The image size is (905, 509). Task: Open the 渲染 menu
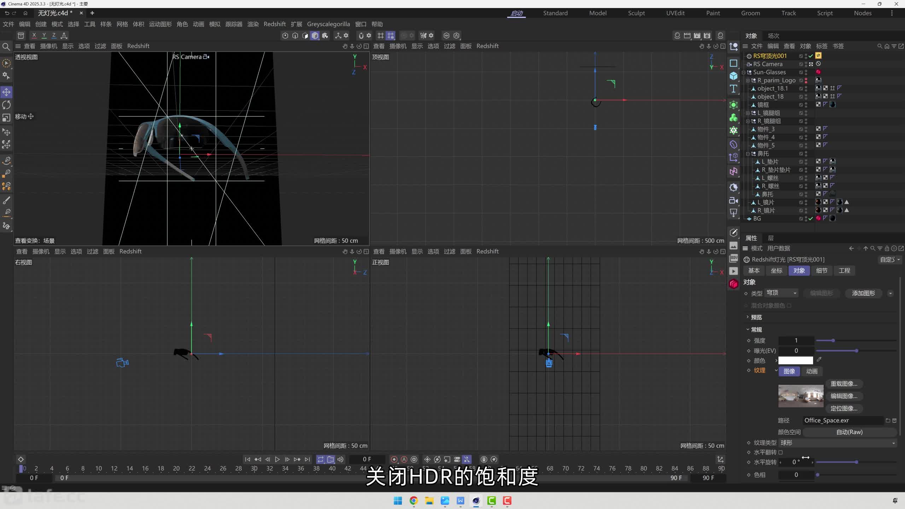[253, 24]
